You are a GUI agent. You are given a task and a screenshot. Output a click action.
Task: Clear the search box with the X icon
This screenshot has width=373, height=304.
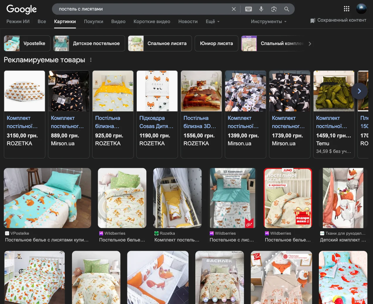point(234,9)
